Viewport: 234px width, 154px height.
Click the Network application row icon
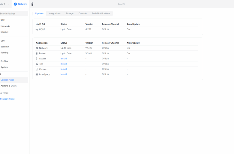pyautogui.click(x=37, y=48)
